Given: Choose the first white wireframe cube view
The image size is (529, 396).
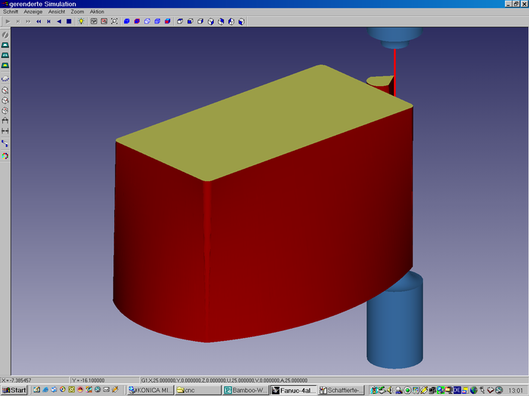Looking at the screenshot, I should (180, 21).
